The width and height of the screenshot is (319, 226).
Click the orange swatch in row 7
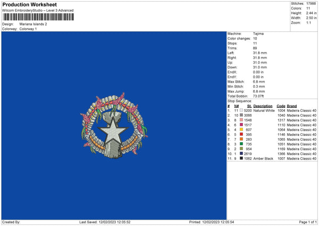(x=241, y=139)
